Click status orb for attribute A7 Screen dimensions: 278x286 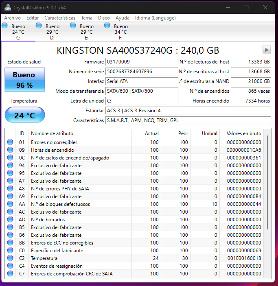pos(10,181)
